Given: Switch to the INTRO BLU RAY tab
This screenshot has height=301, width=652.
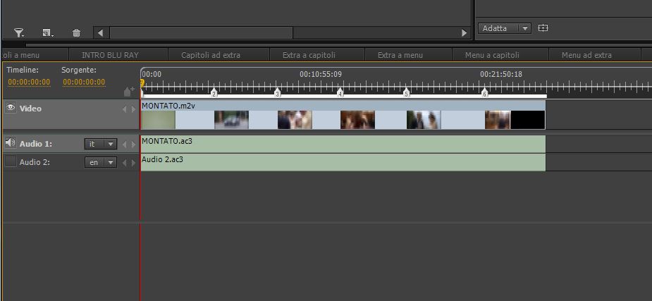Looking at the screenshot, I should coord(110,55).
